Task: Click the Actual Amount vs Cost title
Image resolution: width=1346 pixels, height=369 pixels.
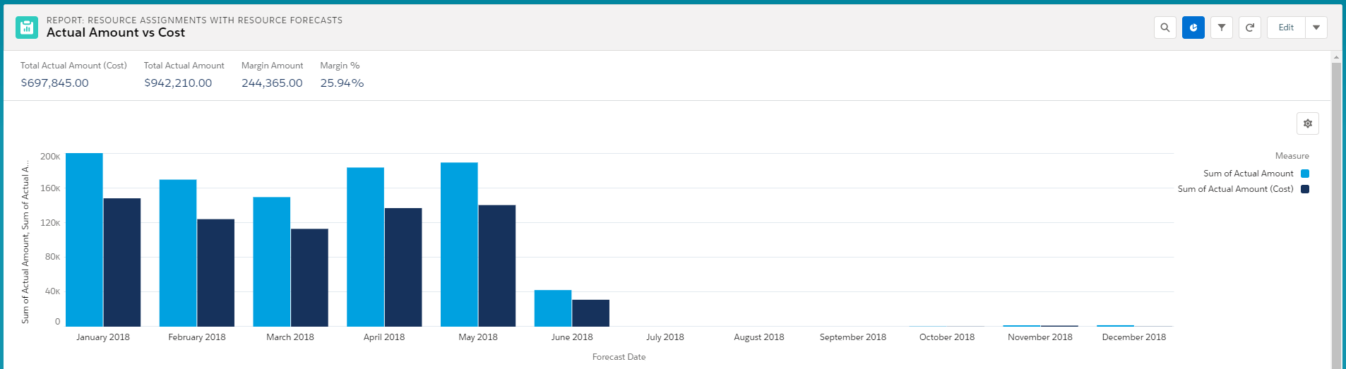Action: coord(116,32)
